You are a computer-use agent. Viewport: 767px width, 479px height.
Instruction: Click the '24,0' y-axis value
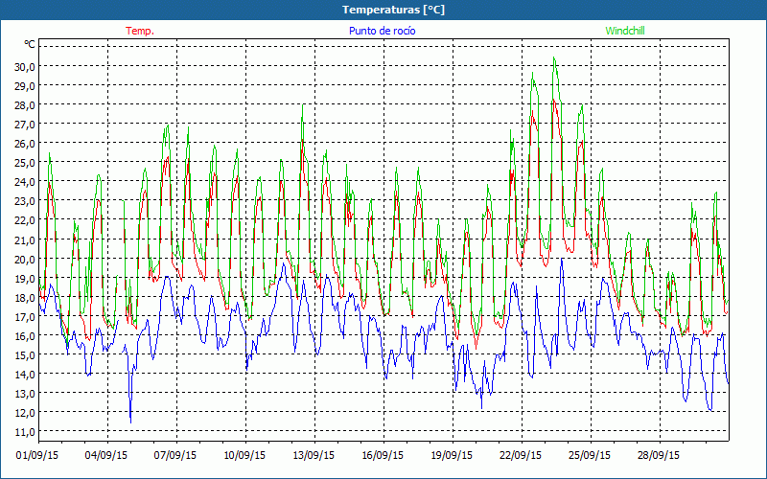point(25,182)
